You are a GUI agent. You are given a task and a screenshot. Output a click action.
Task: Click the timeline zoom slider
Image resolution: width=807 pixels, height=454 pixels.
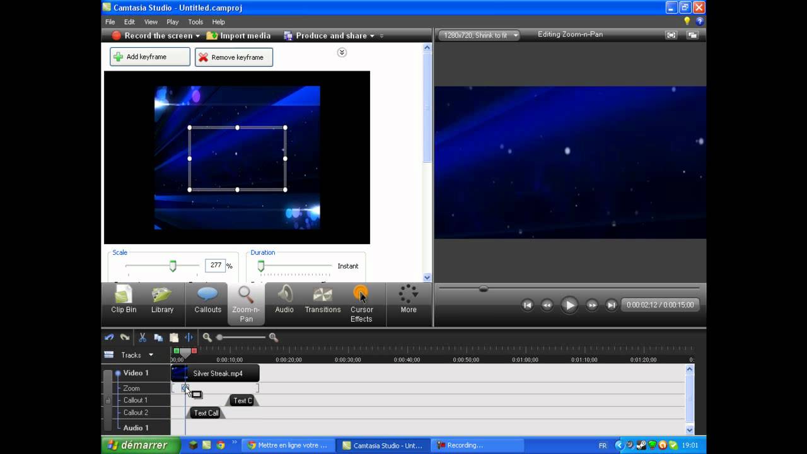pyautogui.click(x=219, y=337)
